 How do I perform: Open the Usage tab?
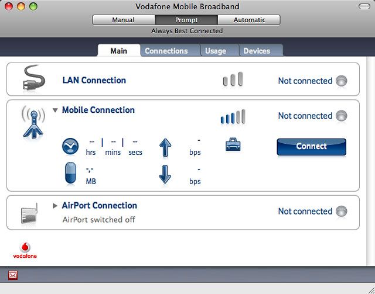(215, 51)
